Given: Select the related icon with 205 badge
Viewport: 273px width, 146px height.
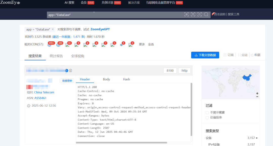Looking at the screenshot, I should click(58, 45).
